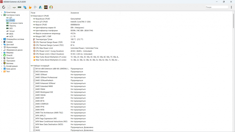Open the OSD panel icon
This screenshot has height=132, width=235.
click(46, 7)
